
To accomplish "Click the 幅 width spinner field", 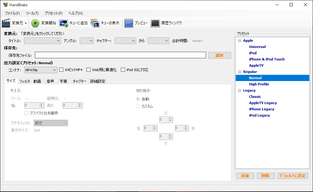I will pyautogui.click(x=34, y=105).
